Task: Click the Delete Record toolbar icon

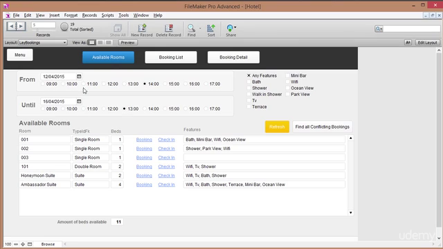Action: pyautogui.click(x=168, y=28)
